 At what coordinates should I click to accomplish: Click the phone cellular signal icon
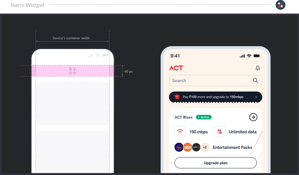[x=242, y=56]
